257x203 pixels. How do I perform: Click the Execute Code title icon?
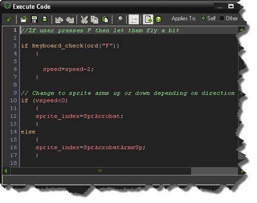8,5
